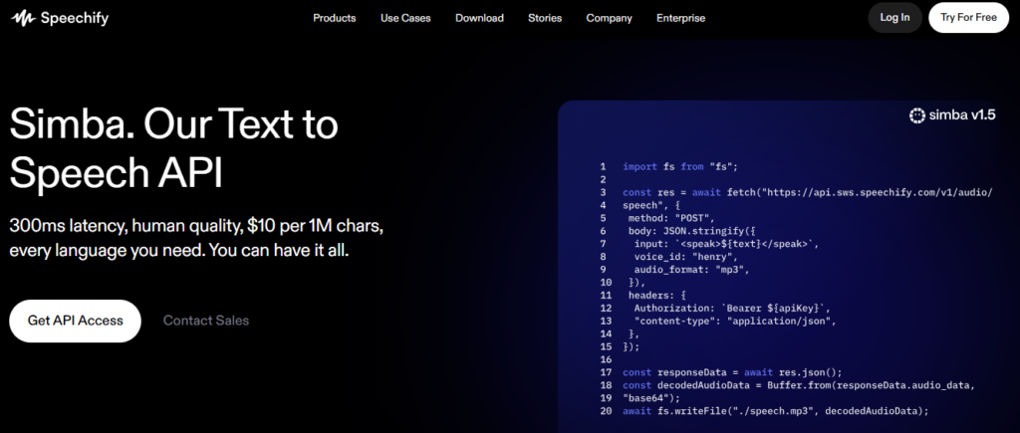Open the Products menu
The width and height of the screenshot is (1020, 433).
click(335, 18)
